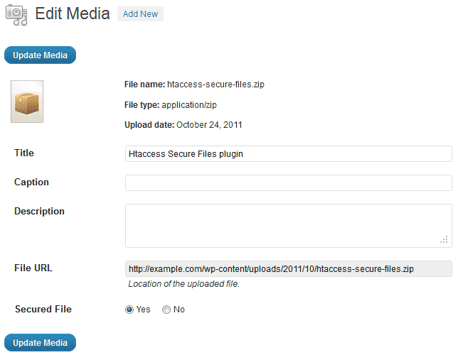458x355 pixels.
Task: Click the Caption field label
Action: pyautogui.click(x=31, y=182)
